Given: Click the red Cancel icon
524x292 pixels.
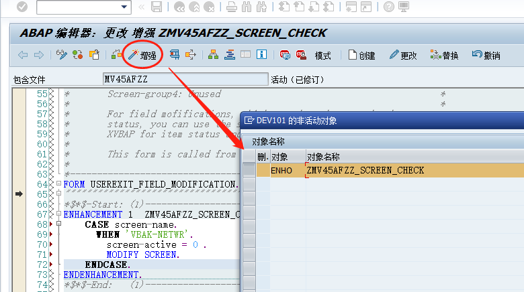Looking at the screenshot, I should pos(209,7).
